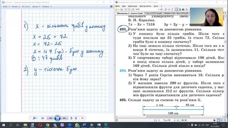Open Файл menu in STDU Viewer
The image size is (228, 128).
(117, 6)
